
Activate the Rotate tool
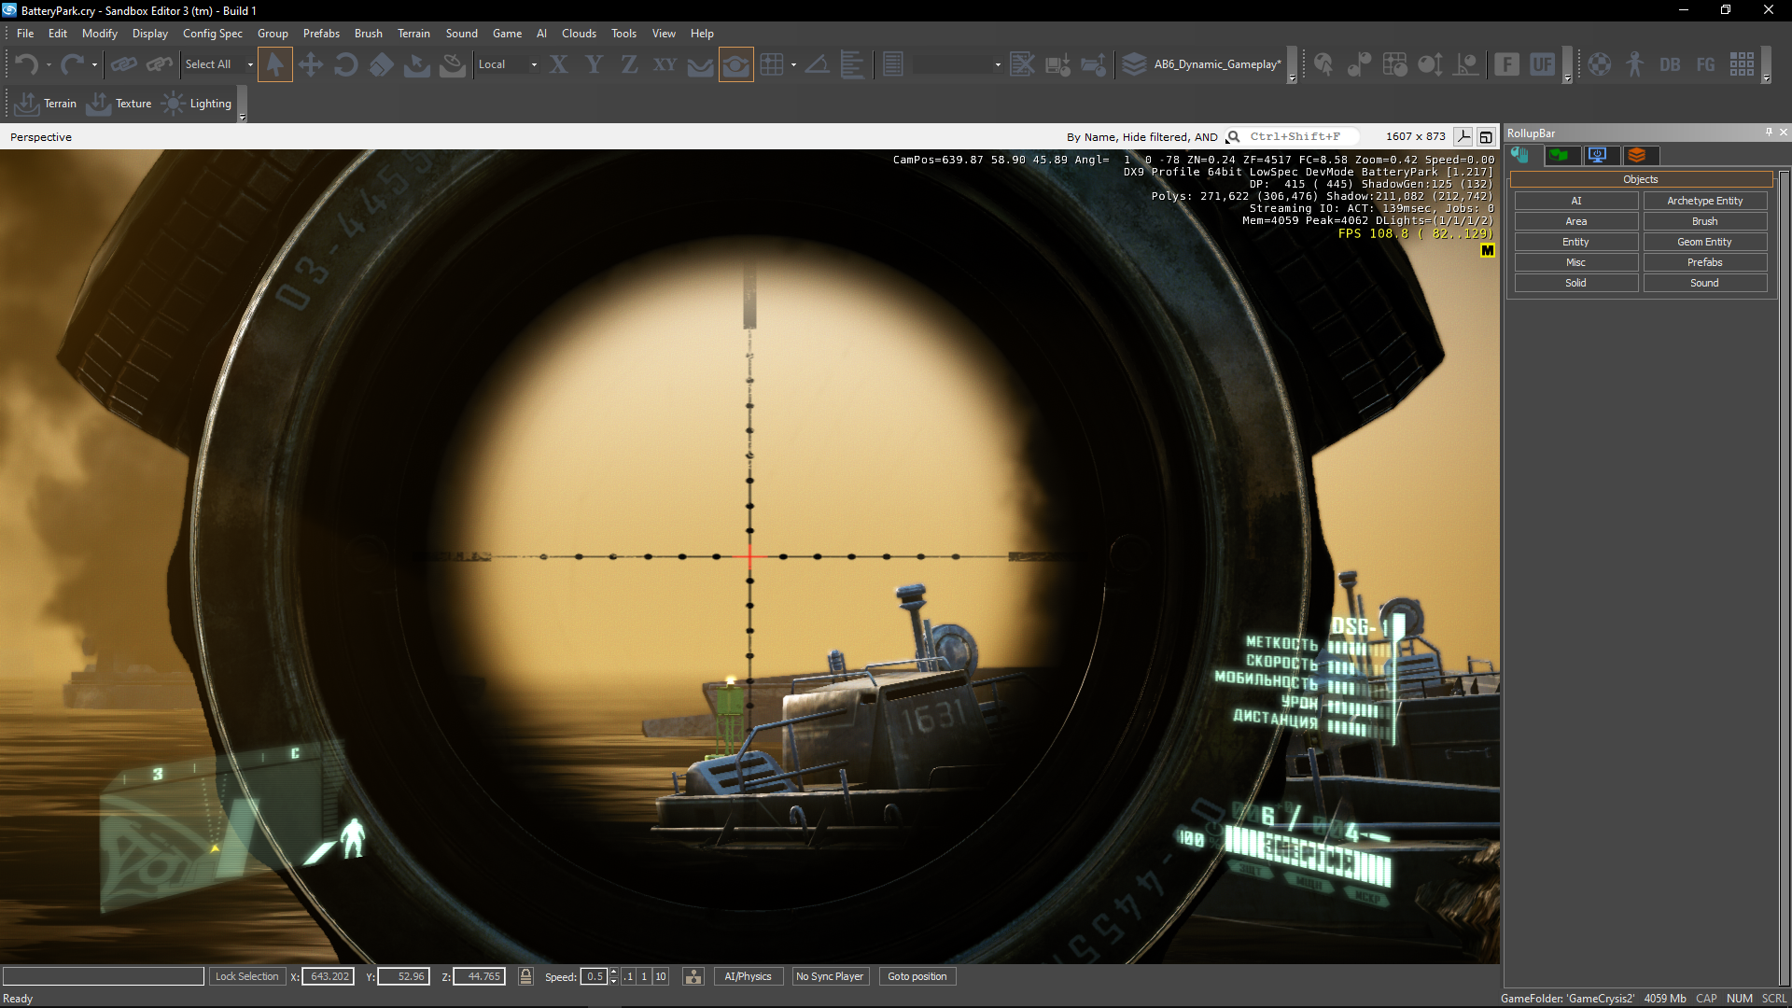pos(345,64)
